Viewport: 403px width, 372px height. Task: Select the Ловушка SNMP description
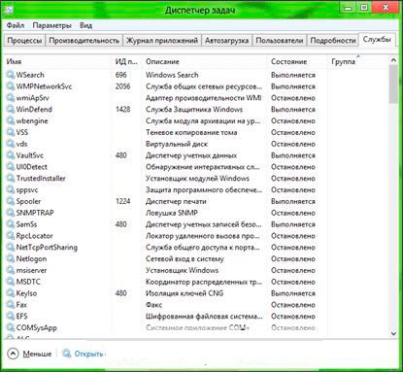172,213
